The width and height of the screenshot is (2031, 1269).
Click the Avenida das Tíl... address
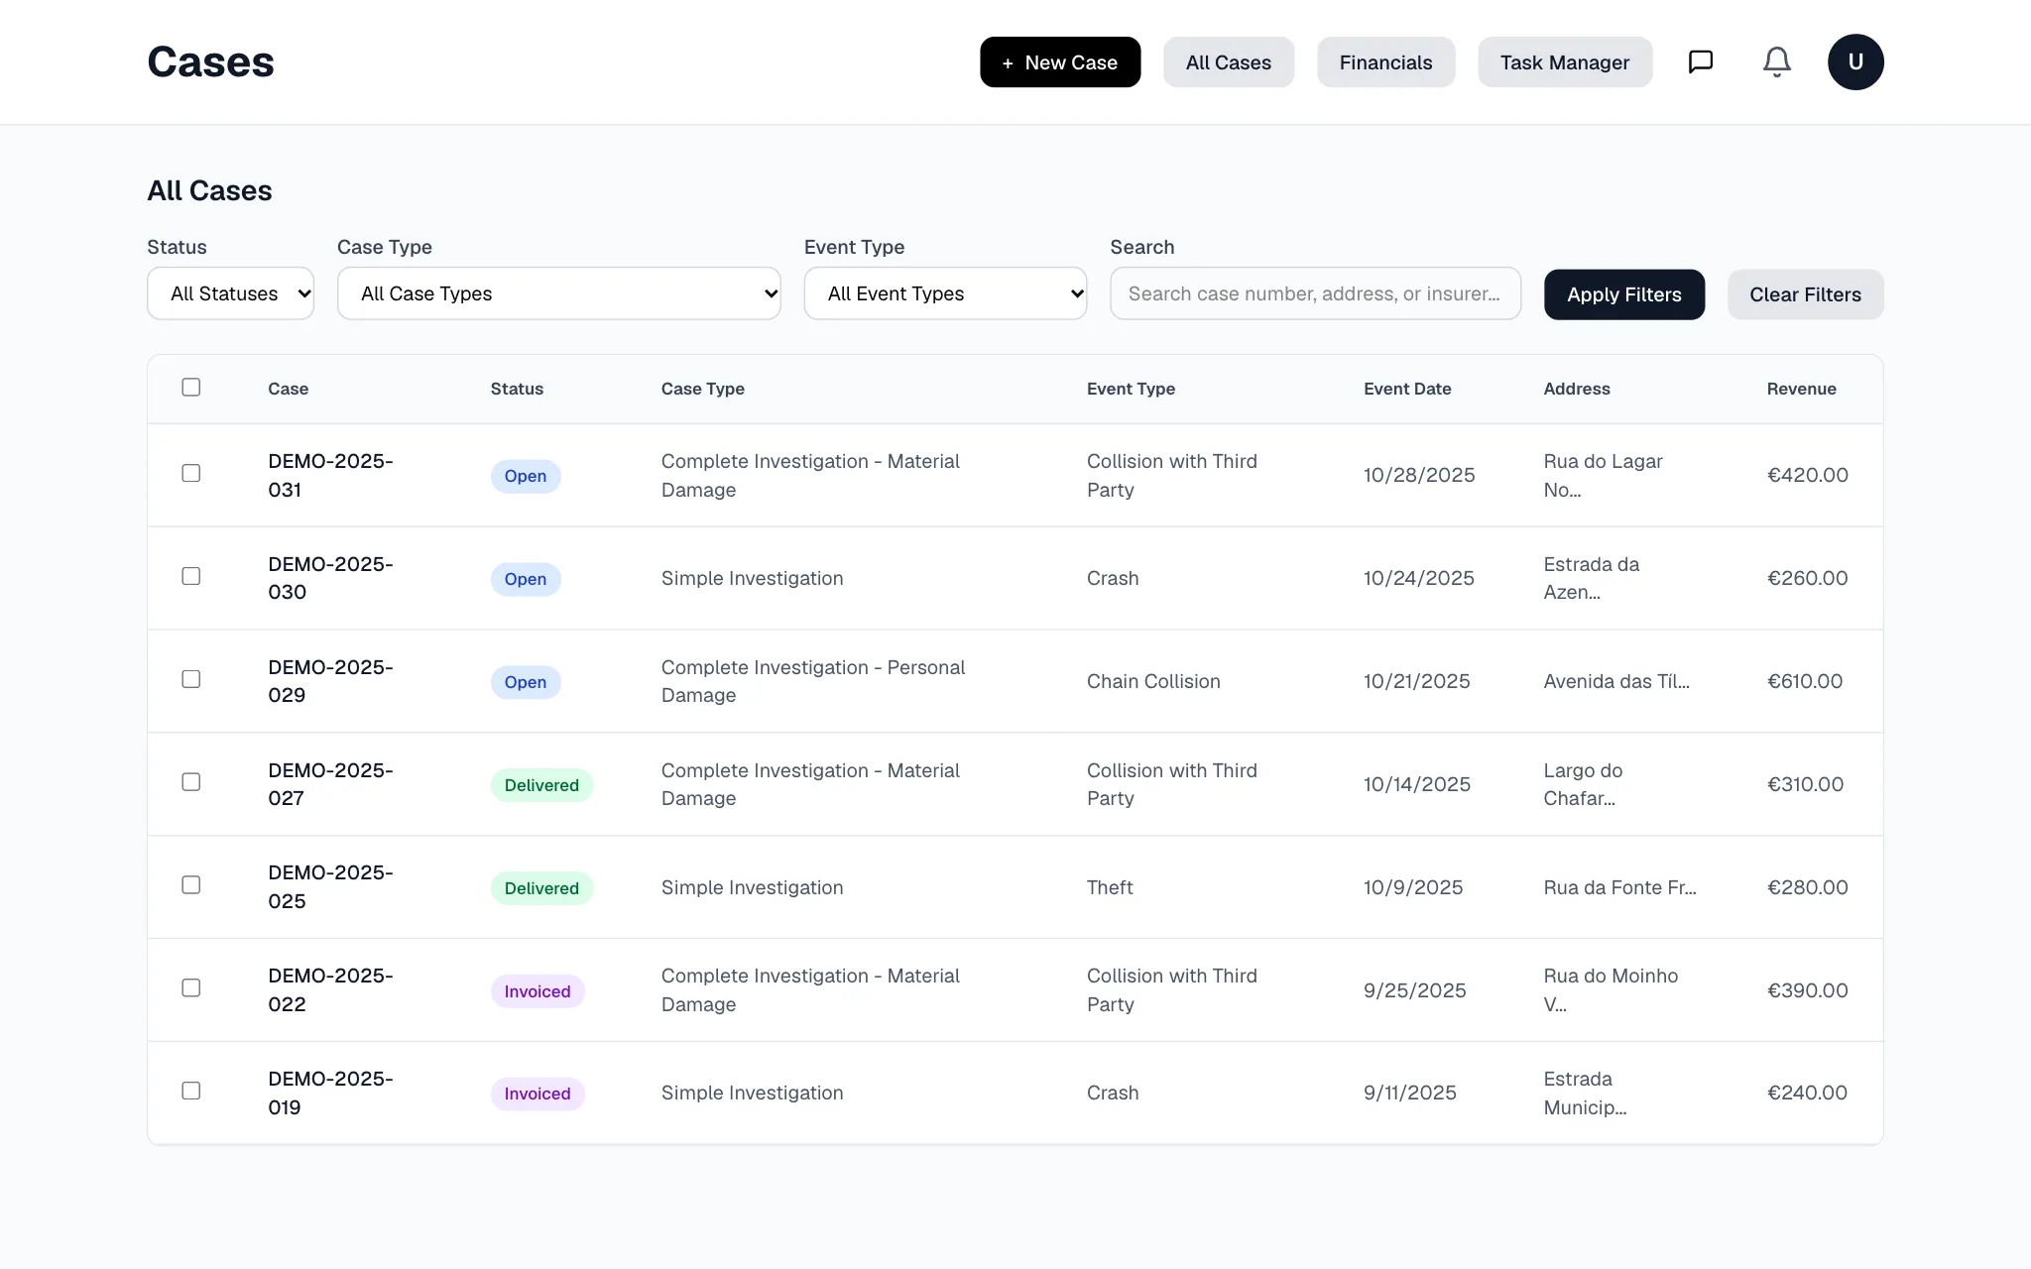[x=1616, y=681]
